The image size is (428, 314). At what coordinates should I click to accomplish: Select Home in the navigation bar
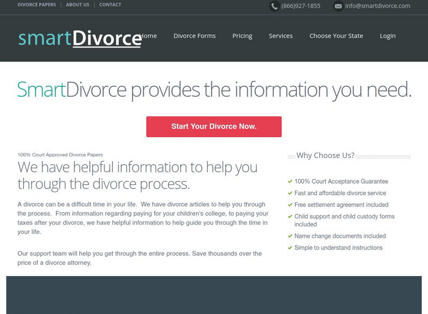[x=149, y=36]
